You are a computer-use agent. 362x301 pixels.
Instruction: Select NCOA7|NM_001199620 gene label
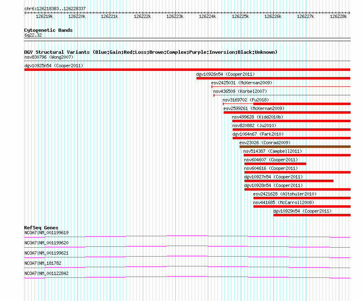coord(46,243)
